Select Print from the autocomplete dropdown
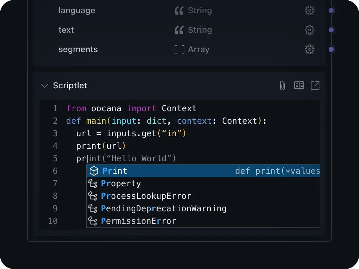 (114, 171)
